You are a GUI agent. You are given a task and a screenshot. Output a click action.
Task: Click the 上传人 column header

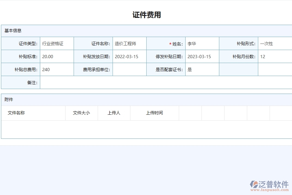pos(114,113)
